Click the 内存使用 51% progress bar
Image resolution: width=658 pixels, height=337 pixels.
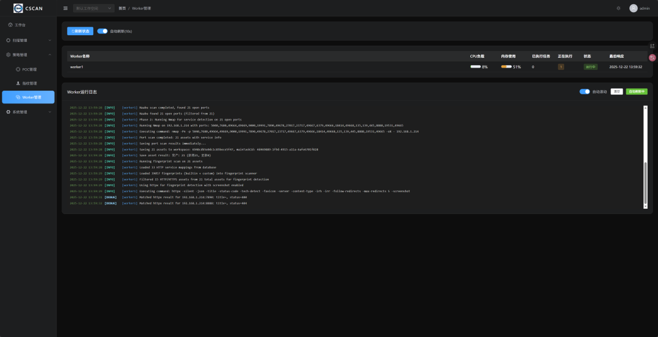tap(506, 67)
